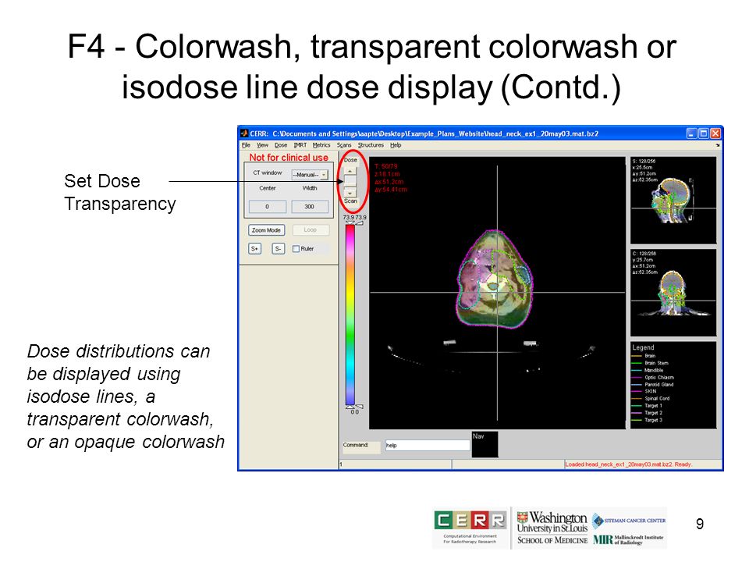Viewport: 749px width, 562px height.
Task: Click the Command input field containing help
Action: [428, 446]
